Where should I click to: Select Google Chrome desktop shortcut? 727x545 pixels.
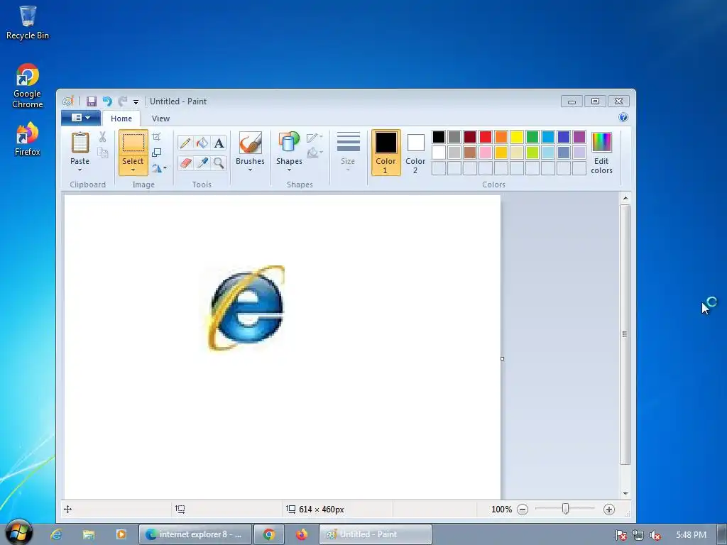click(x=28, y=86)
